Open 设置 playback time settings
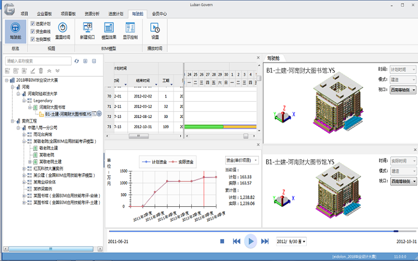Image resolution: width=418 pixels, height=261 pixels. [x=155, y=31]
